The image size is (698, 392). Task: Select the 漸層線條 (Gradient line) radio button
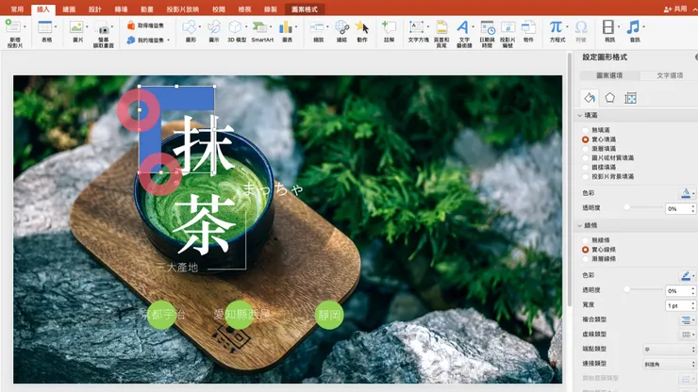pyautogui.click(x=586, y=259)
